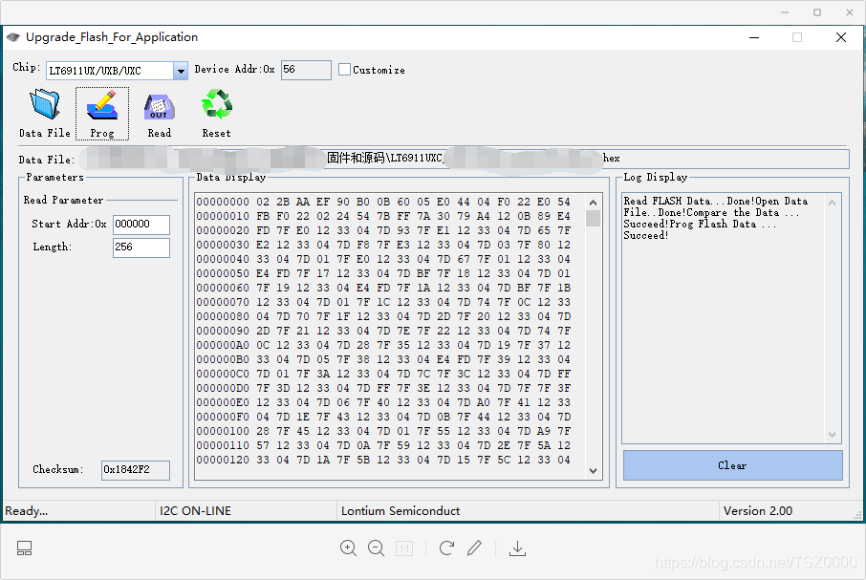Image resolution: width=866 pixels, height=580 pixels.
Task: Minimize the outer image viewer window
Action: point(784,12)
